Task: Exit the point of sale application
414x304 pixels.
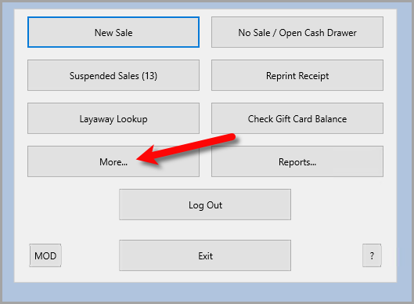Action: pyautogui.click(x=205, y=255)
